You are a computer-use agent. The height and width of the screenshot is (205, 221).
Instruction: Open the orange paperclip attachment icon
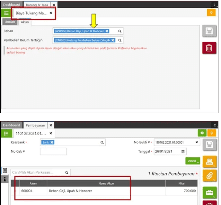click(209, 176)
